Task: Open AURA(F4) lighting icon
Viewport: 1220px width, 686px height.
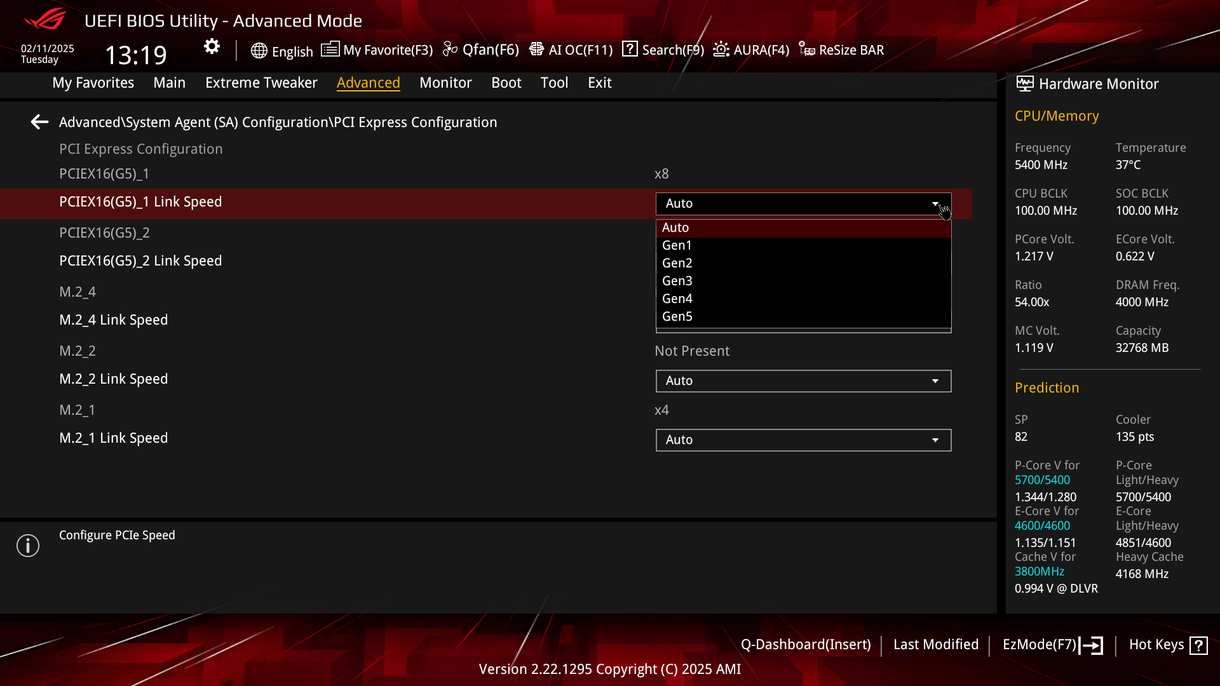Action: (721, 50)
